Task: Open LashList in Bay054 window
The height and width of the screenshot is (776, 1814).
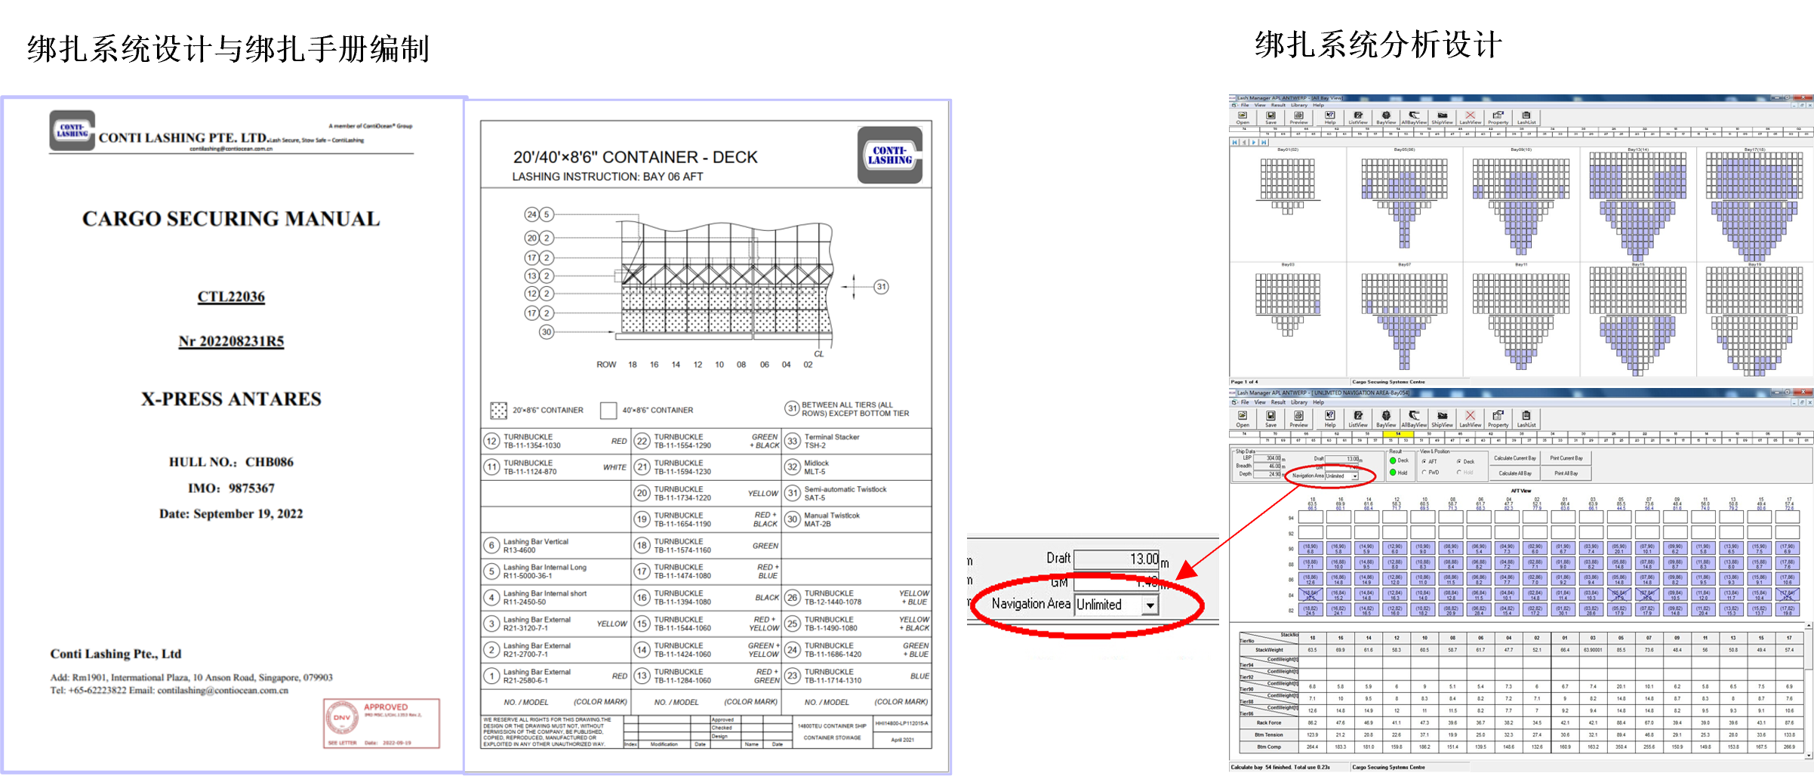Action: (1526, 419)
